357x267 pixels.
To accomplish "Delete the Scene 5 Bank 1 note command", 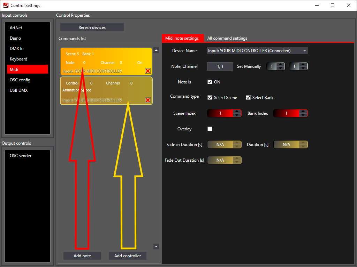I will coord(147,71).
